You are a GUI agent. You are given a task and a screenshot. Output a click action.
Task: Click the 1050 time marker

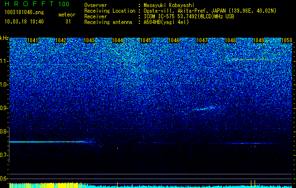pyautogui.click(x=287, y=40)
